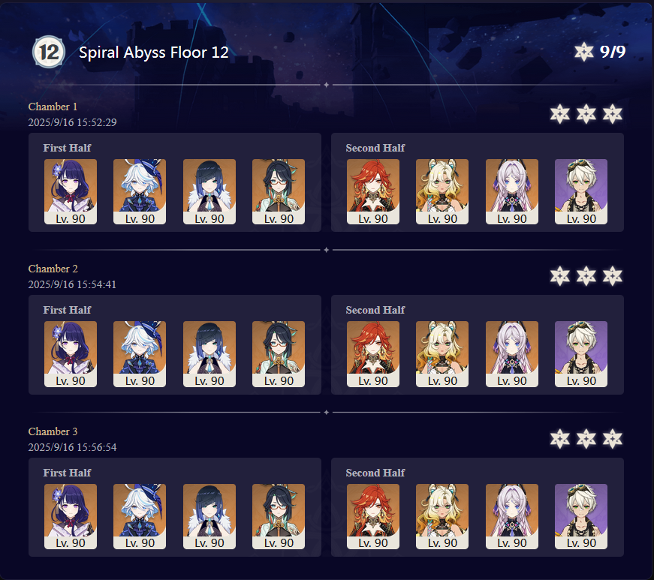
Task: Click goggles character on purple card in Chamber 3
Action: (581, 517)
